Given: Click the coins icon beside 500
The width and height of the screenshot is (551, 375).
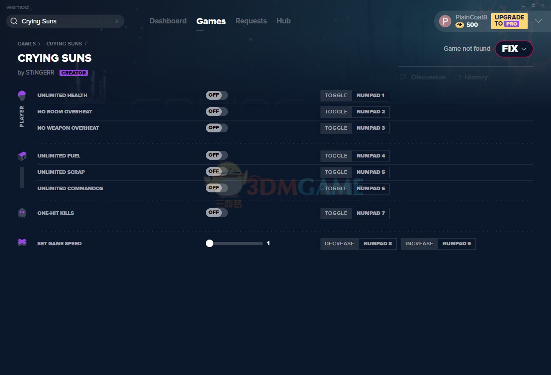Looking at the screenshot, I should click(460, 25).
